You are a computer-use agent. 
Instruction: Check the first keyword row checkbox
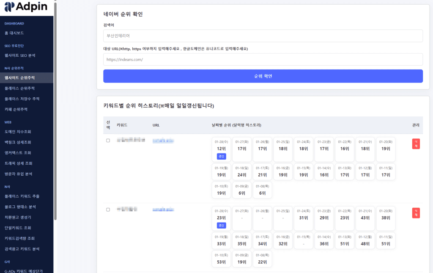tap(108, 141)
